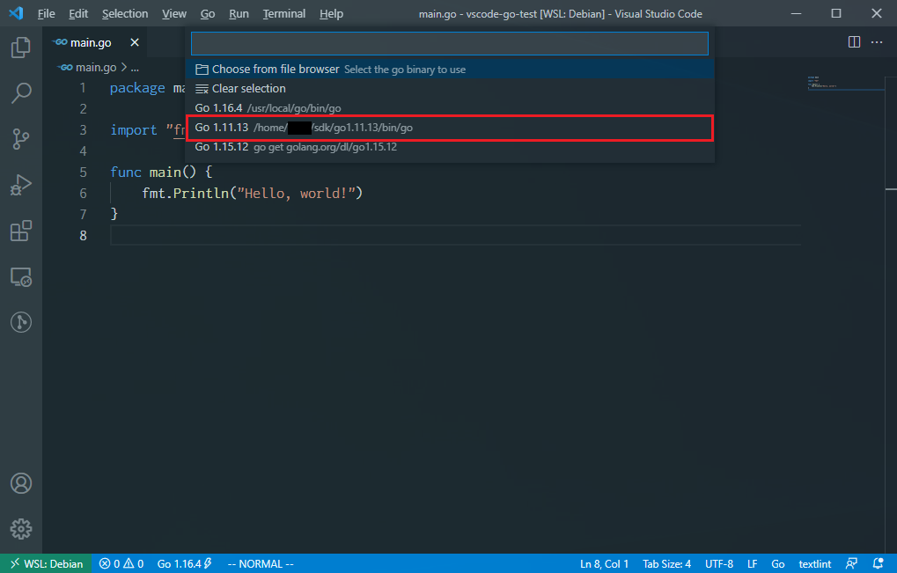Click the feedback smiley in status bar
This screenshot has width=897, height=573.
851,563
